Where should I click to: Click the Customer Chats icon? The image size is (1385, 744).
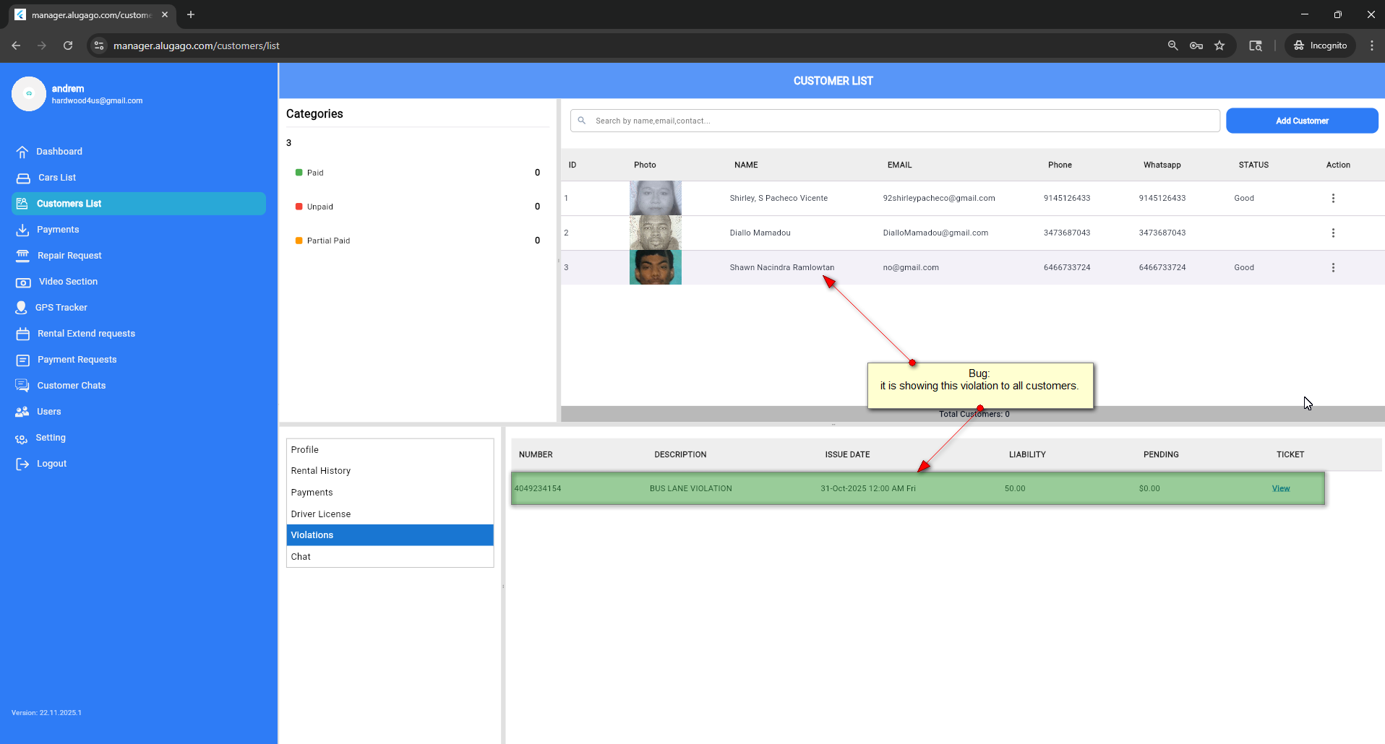tap(22, 386)
